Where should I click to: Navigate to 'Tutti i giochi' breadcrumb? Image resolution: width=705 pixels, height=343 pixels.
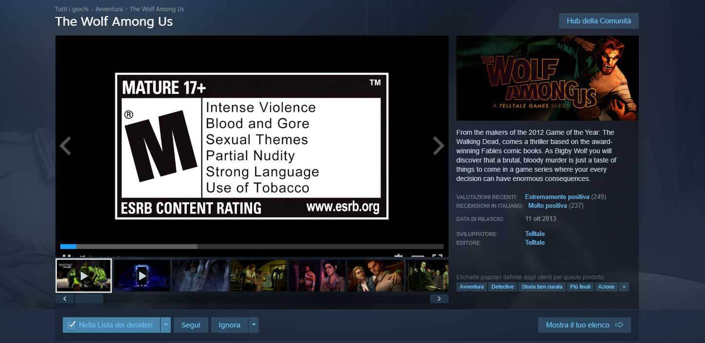click(x=72, y=9)
